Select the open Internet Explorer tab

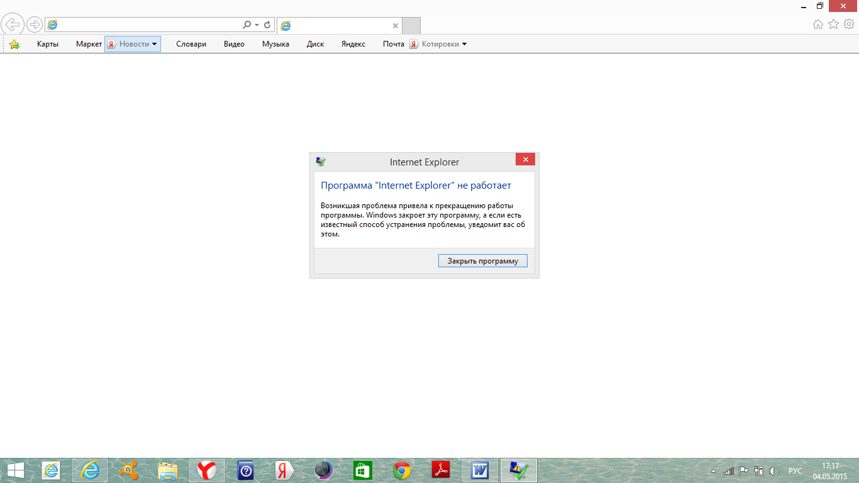click(x=339, y=26)
